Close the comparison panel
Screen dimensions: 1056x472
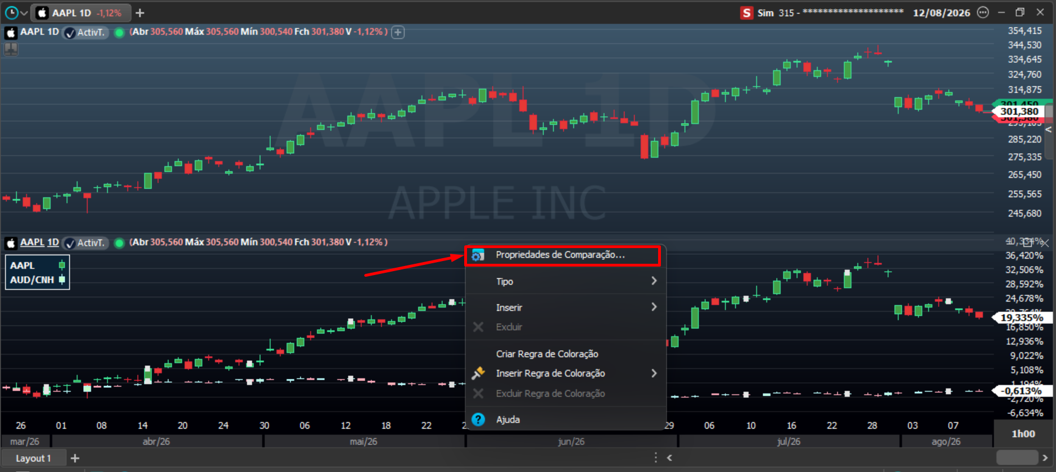point(1044,243)
